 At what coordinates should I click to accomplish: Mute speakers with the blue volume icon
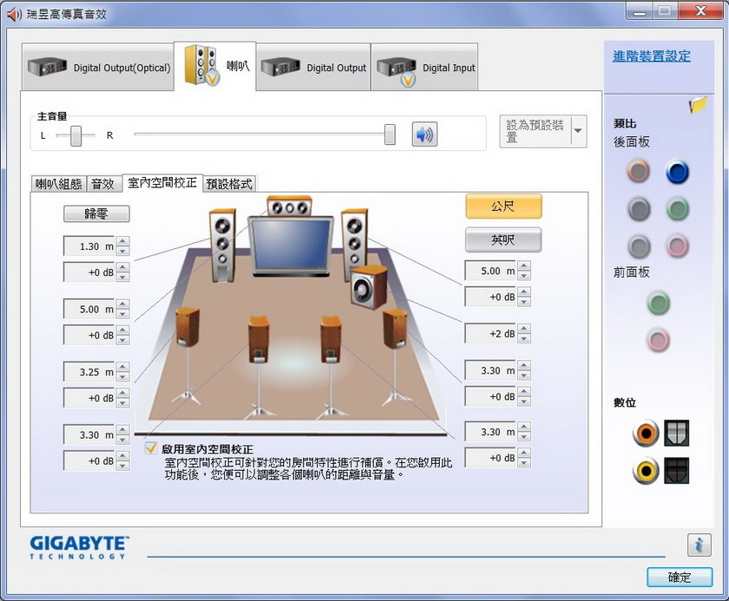point(424,134)
